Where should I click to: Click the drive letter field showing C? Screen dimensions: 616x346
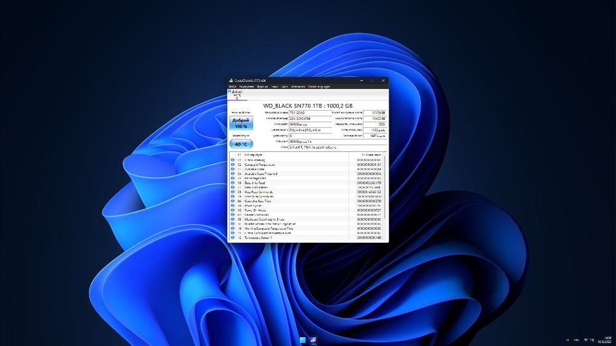point(310,136)
